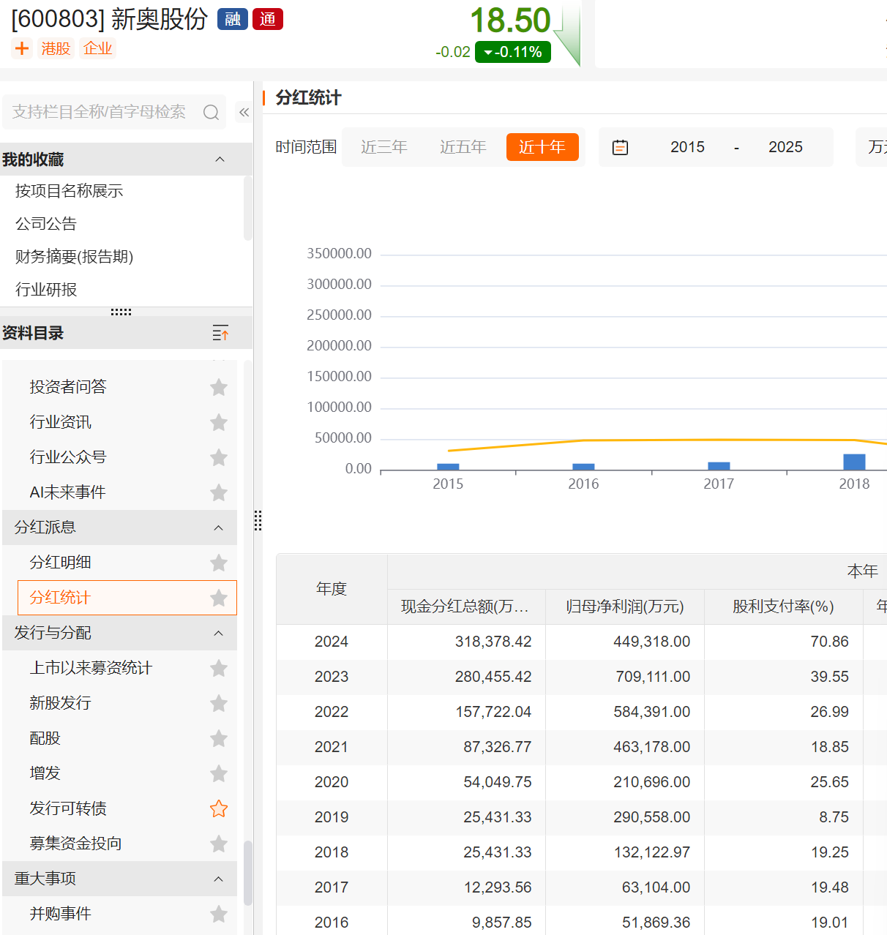Favorite 配股 with its star
This screenshot has width=887, height=935.
click(219, 738)
